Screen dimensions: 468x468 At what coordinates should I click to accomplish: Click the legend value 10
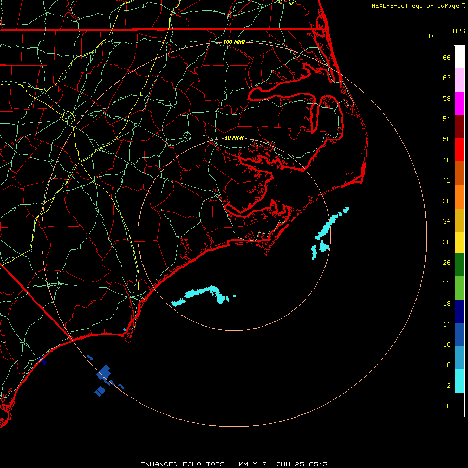coord(447,344)
